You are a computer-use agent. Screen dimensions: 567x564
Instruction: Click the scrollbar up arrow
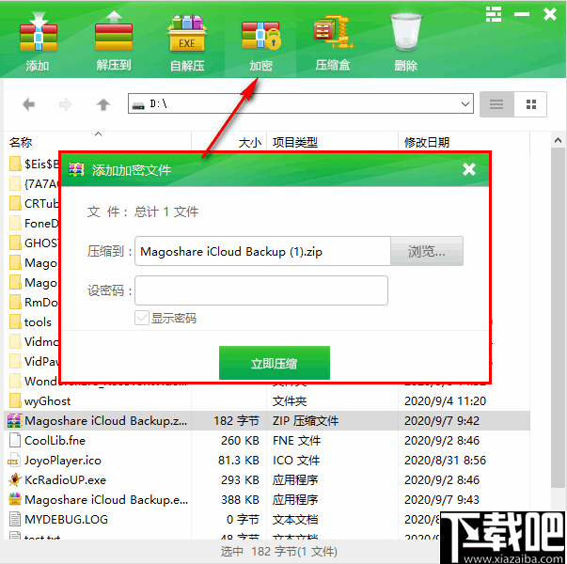[558, 140]
